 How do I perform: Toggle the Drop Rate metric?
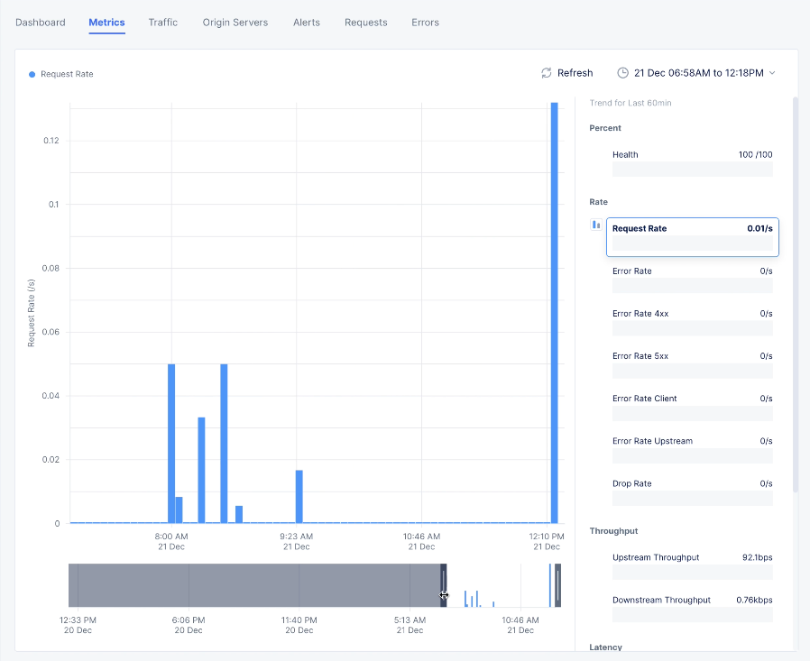point(692,488)
